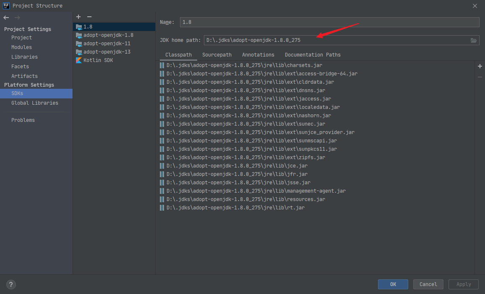Screen dimensions: 485x294
Task: Select adopt-openjdk-13 SDK
Action: point(114,52)
